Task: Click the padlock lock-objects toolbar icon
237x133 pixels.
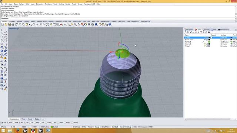Action: [x=79, y=24]
